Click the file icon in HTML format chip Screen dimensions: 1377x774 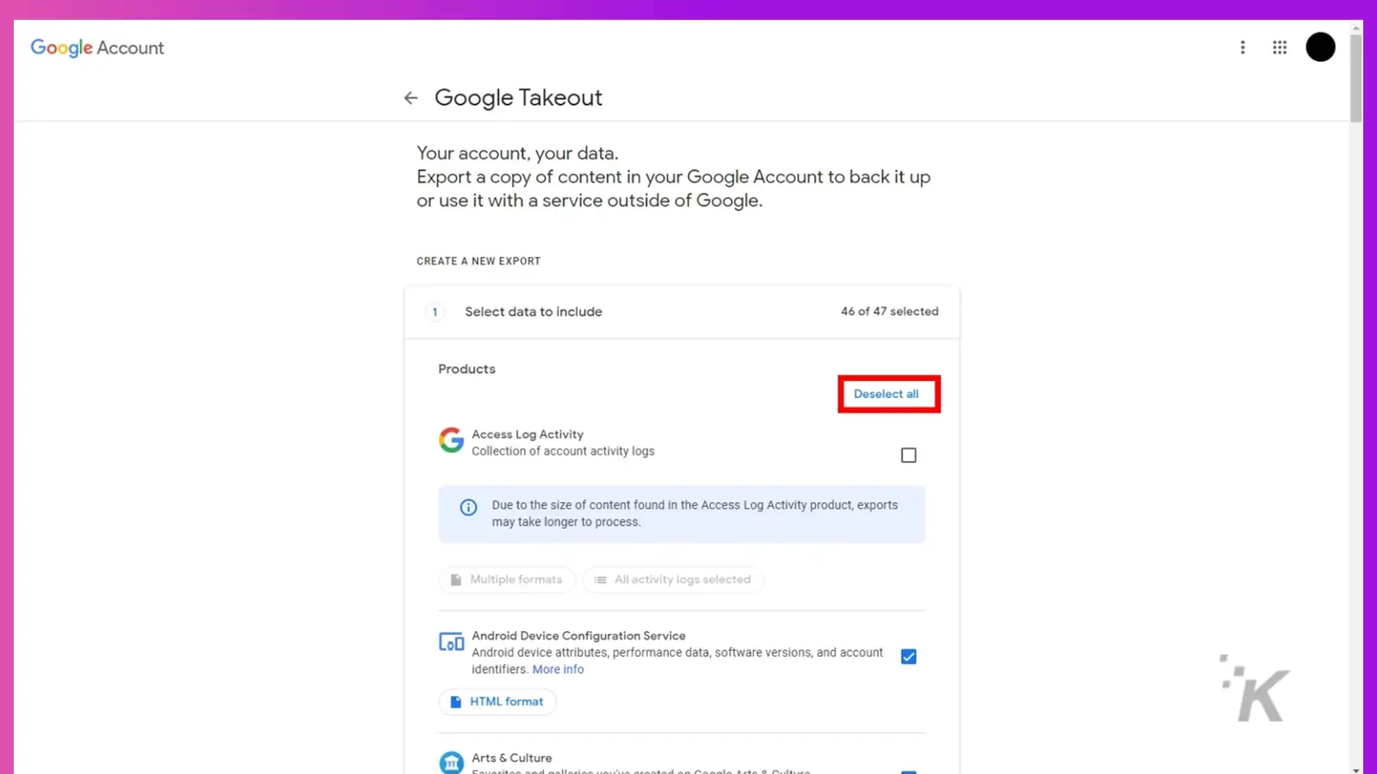pyautogui.click(x=456, y=702)
